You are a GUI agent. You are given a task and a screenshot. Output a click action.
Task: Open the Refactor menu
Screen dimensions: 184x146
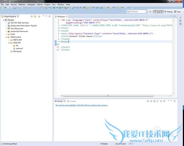pos(22,4)
